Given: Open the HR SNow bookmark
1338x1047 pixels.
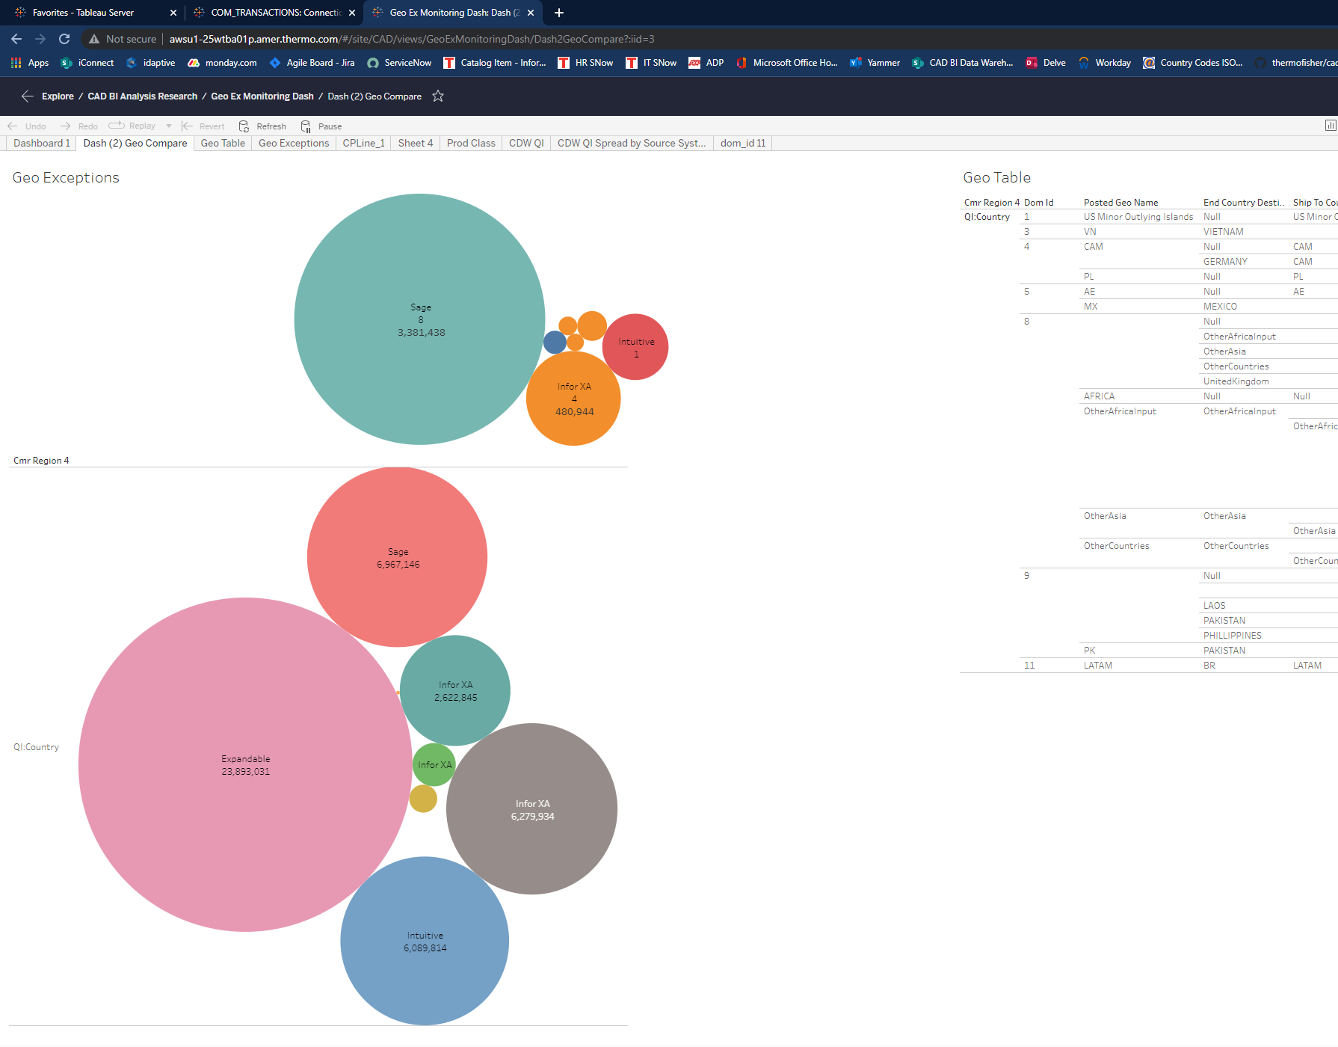Looking at the screenshot, I should point(585,63).
